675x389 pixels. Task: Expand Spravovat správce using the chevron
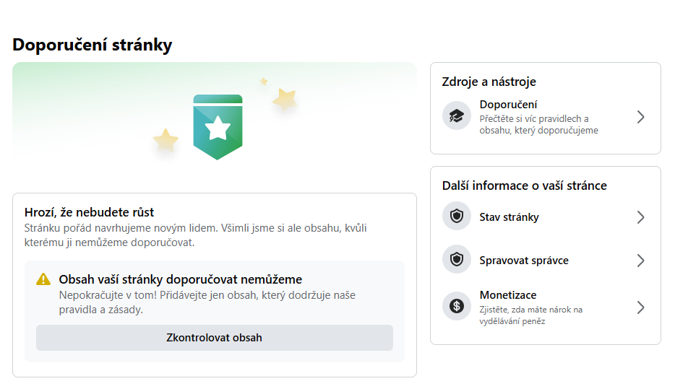pyautogui.click(x=640, y=261)
